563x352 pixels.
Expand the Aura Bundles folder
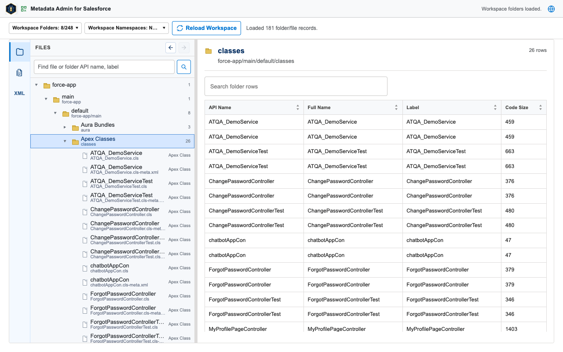pyautogui.click(x=65, y=127)
